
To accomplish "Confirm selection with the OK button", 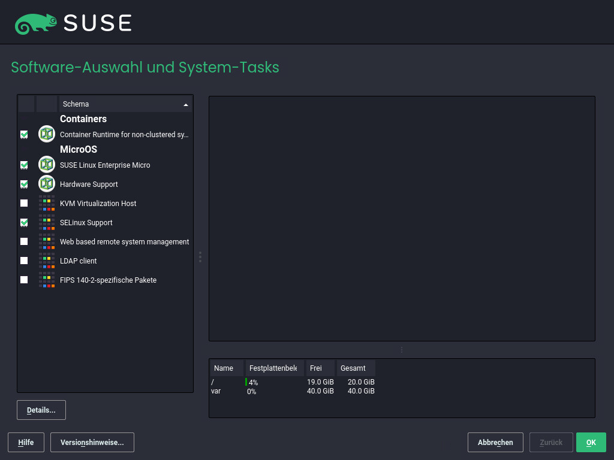I will [591, 442].
